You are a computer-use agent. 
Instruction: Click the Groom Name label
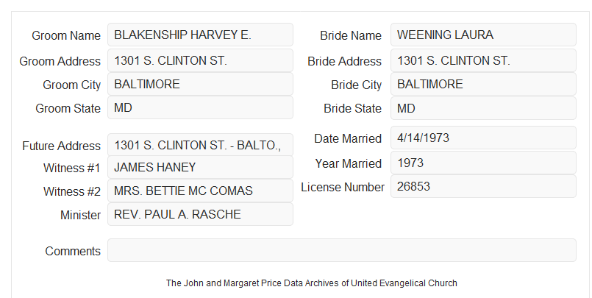[66, 35]
